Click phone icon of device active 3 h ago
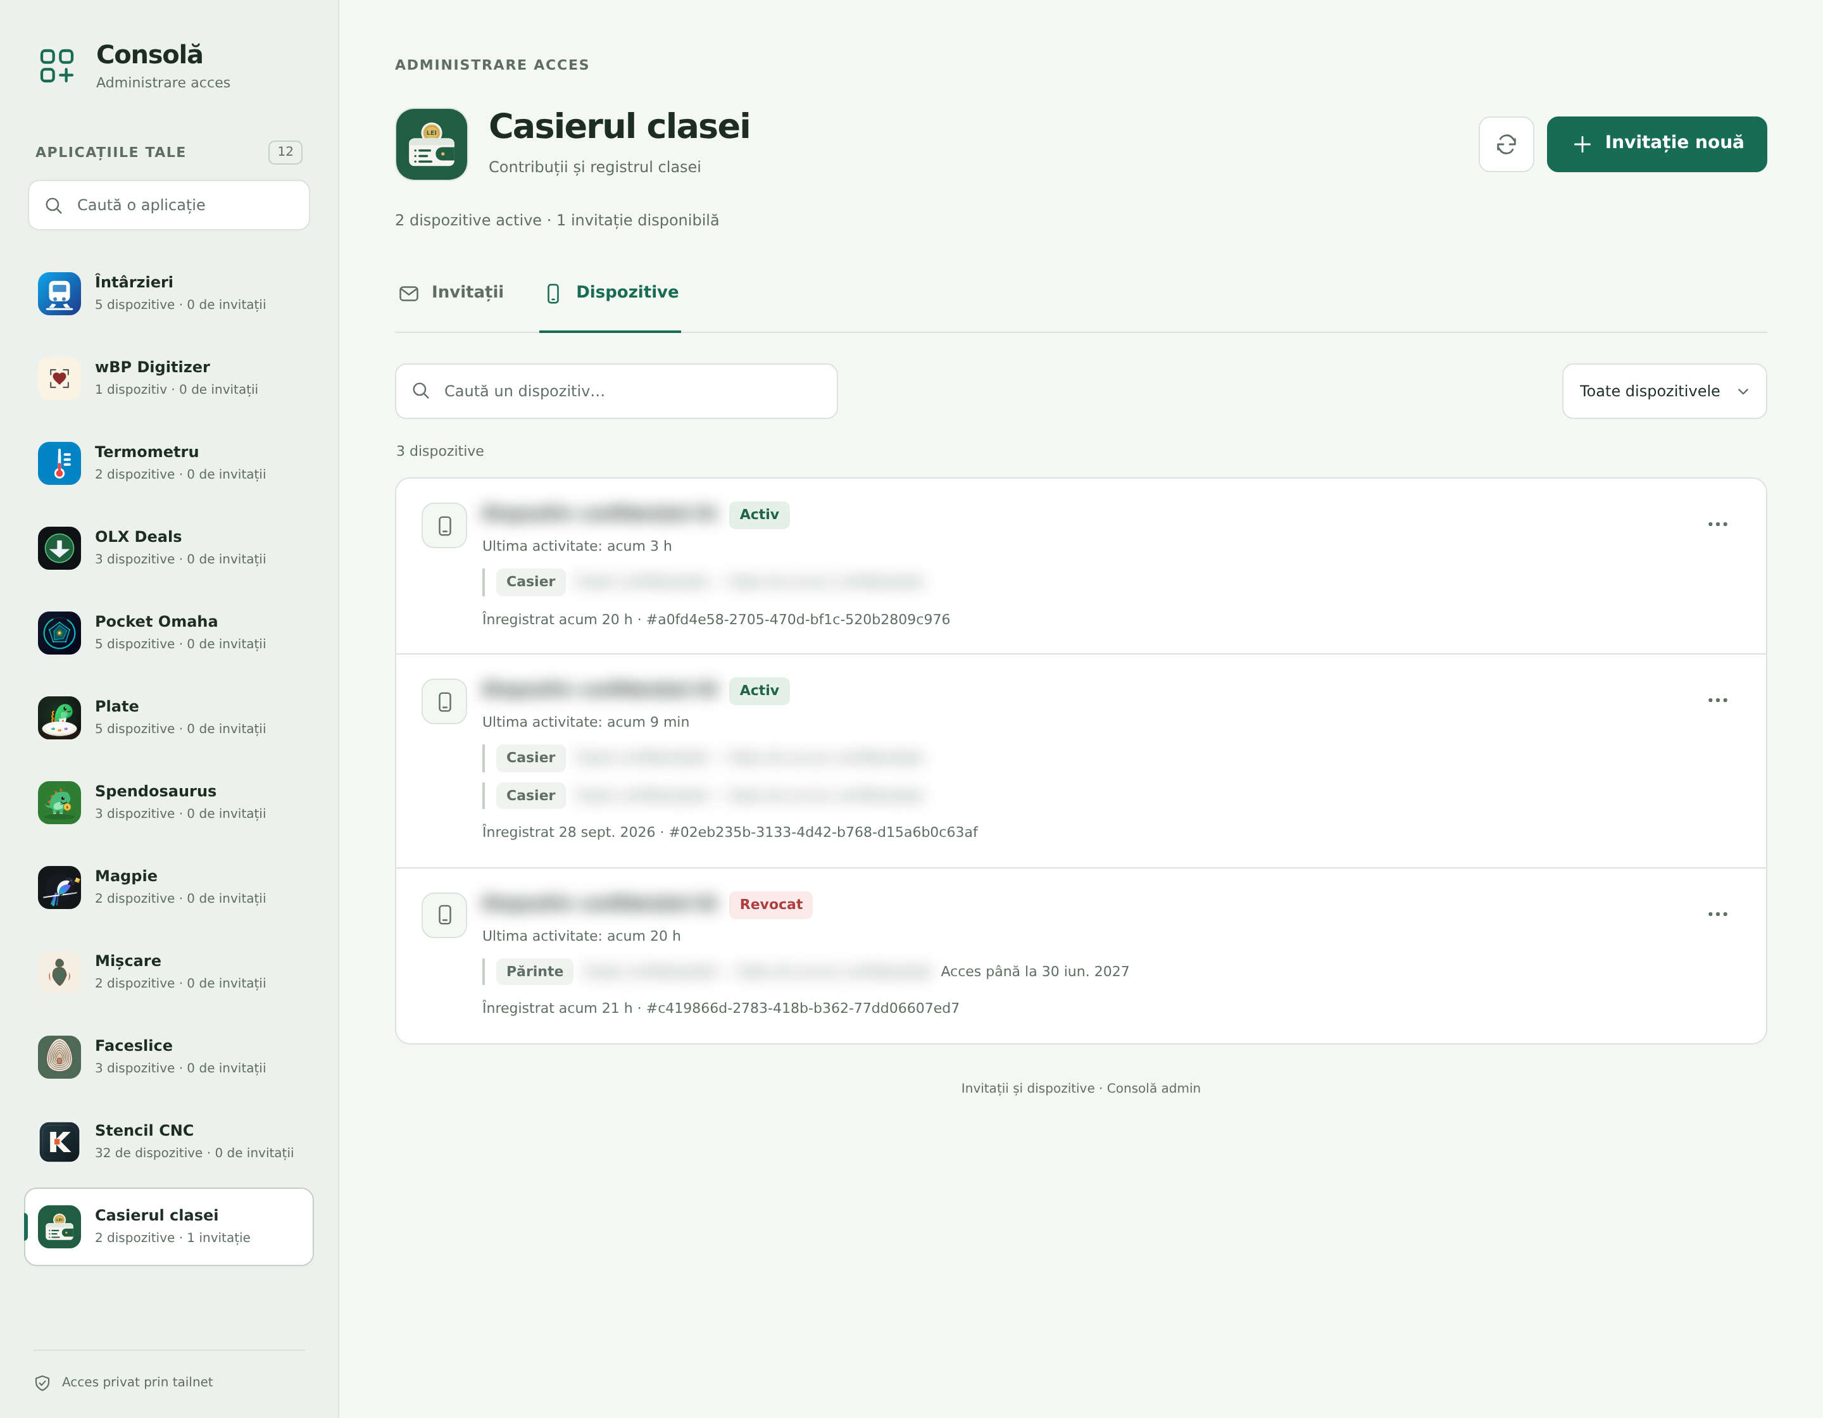Viewport: 1823px width, 1418px height. pos(444,526)
